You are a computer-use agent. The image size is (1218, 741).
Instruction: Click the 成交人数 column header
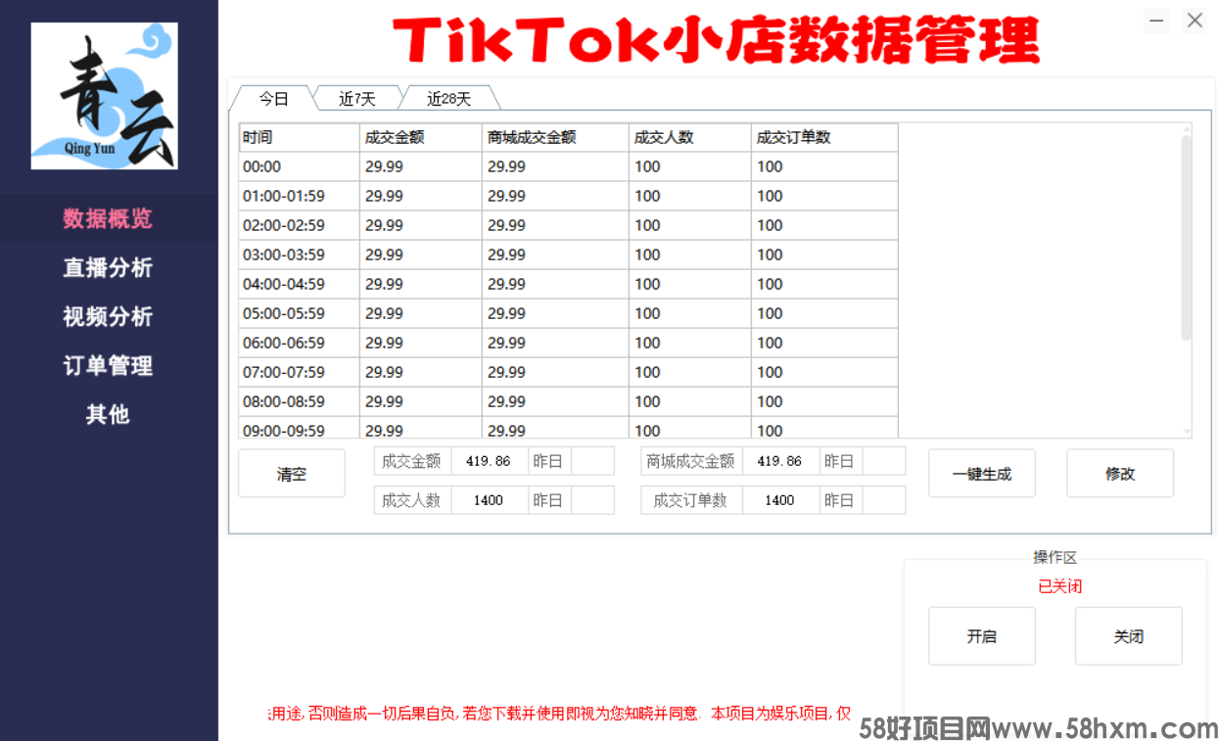pyautogui.click(x=690, y=137)
